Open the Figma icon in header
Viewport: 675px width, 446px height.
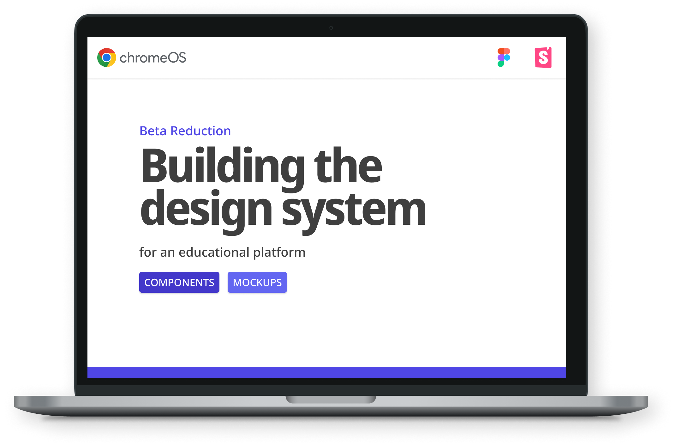[x=504, y=58]
